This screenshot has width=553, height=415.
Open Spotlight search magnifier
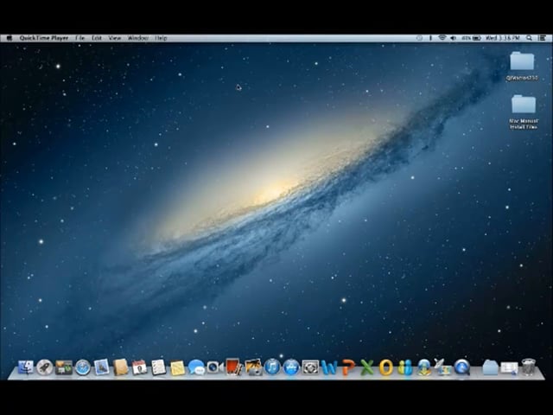coord(529,38)
